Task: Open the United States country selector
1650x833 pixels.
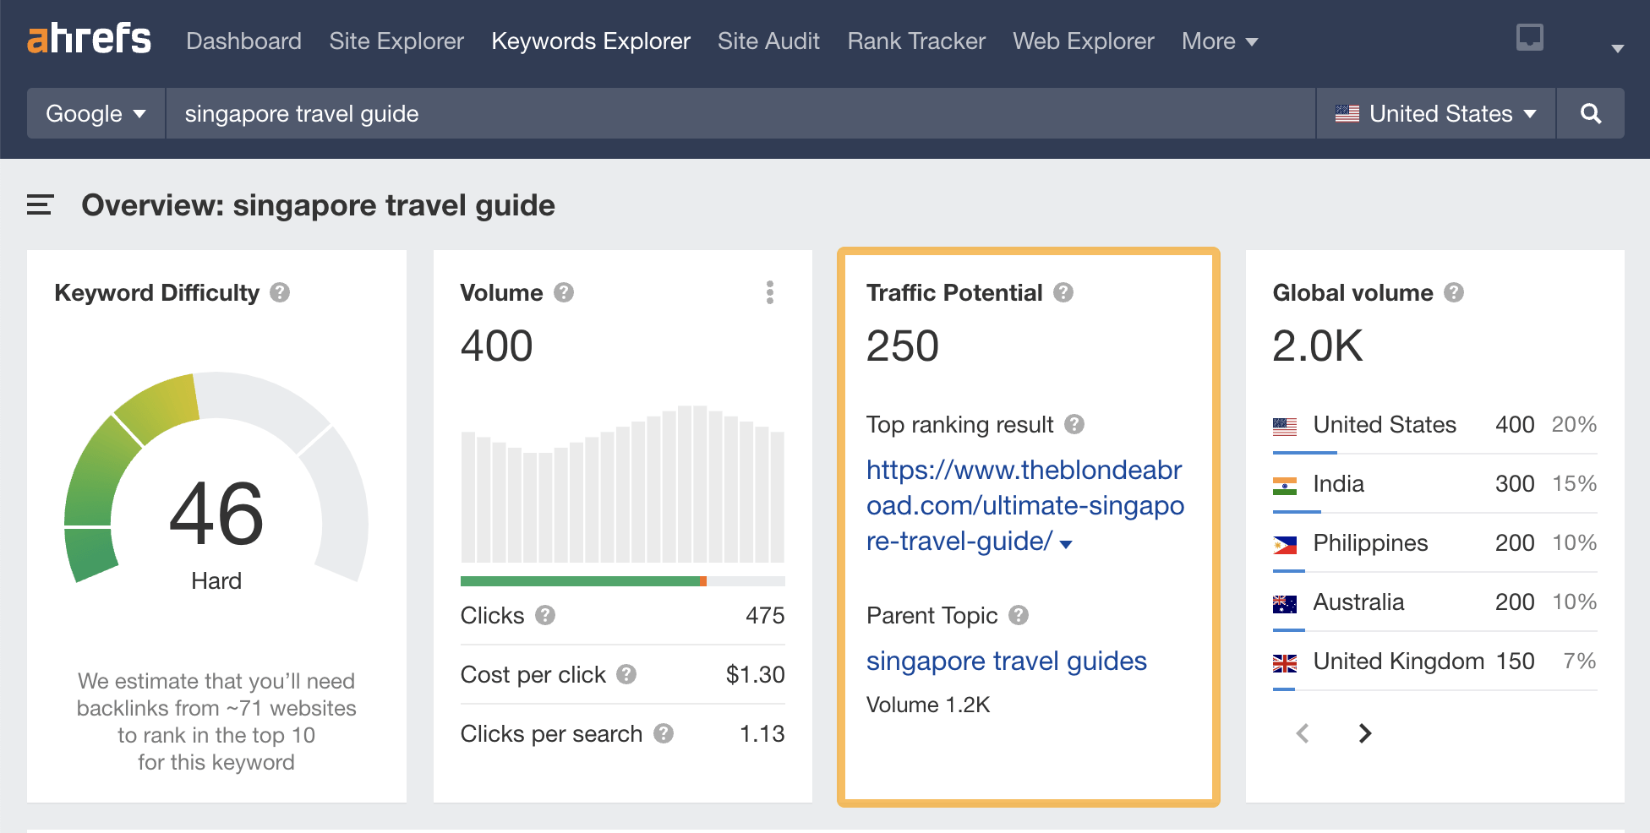Action: (1434, 113)
